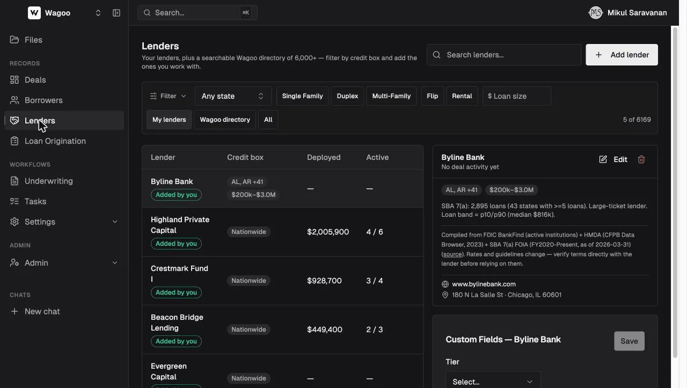Toggle Single Family filter chip
The image size is (687, 388).
coord(302,96)
